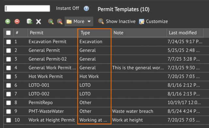Toggle the Instant Off search mode
The height and width of the screenshot is (128, 209).
(x=68, y=8)
